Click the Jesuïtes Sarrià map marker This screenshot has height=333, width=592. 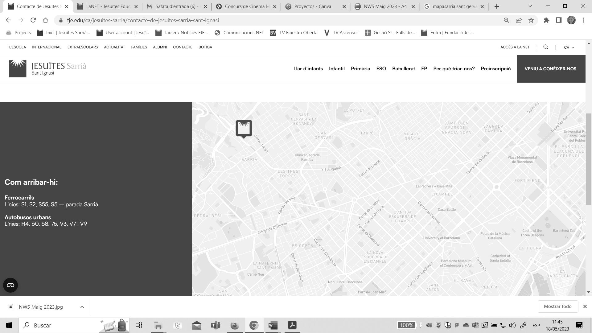pyautogui.click(x=244, y=128)
